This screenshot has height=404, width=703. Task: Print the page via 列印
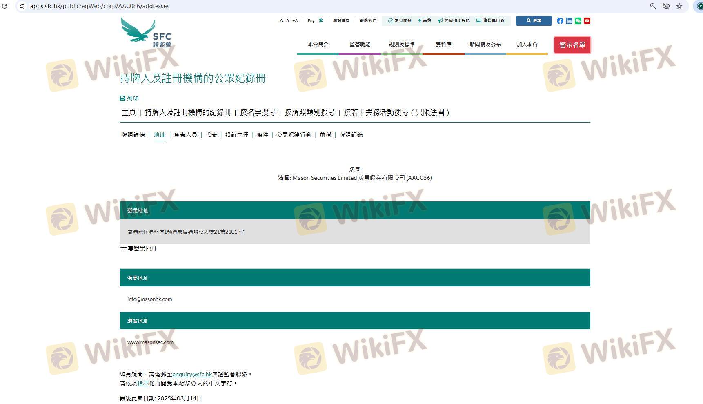(129, 98)
